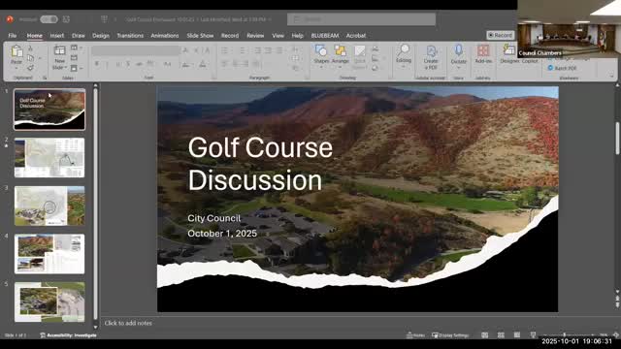Select slide 4 thumbnail
The height and width of the screenshot is (349, 621).
49,254
